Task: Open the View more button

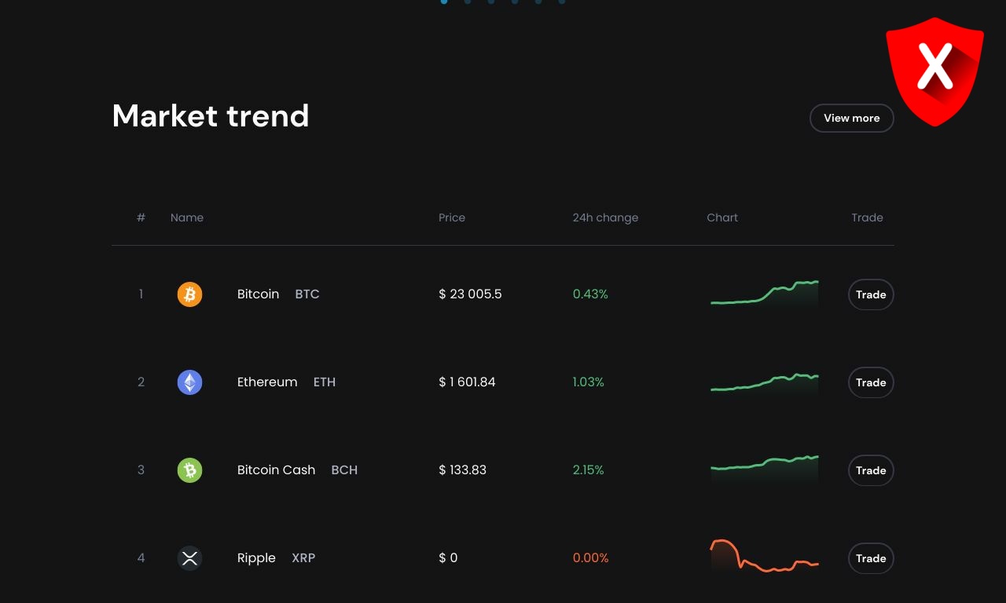Action: (851, 118)
